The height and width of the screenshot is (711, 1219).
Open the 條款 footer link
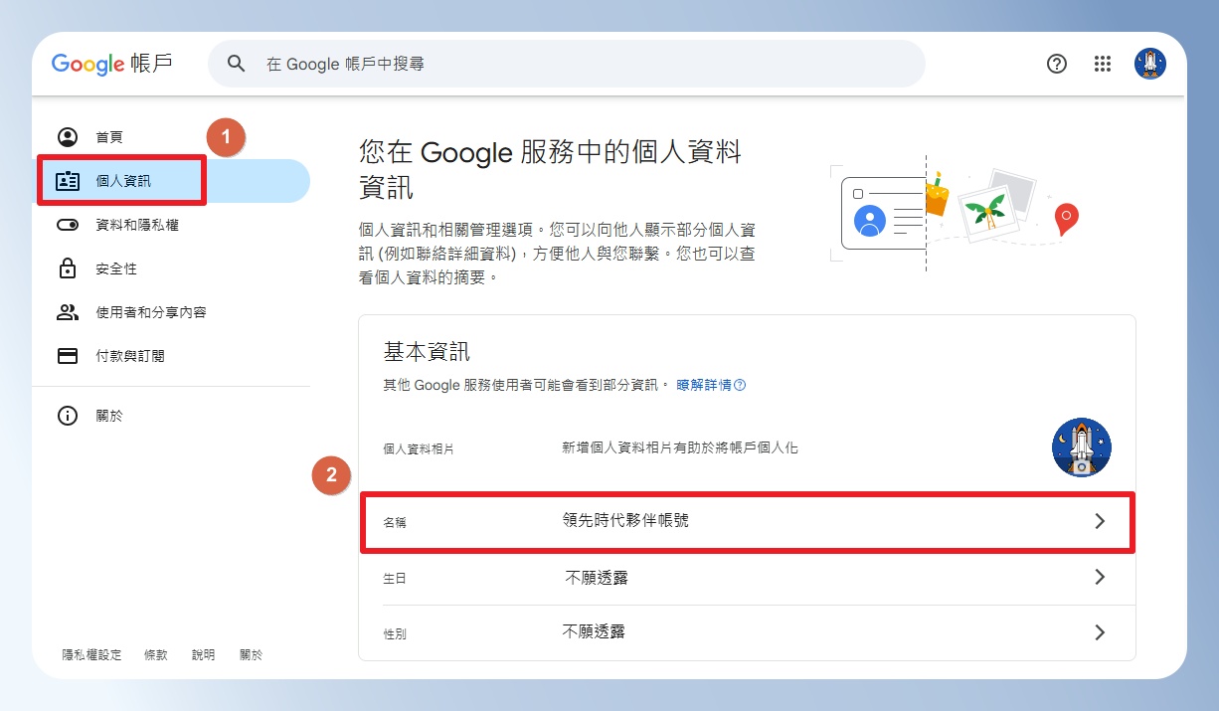click(156, 655)
